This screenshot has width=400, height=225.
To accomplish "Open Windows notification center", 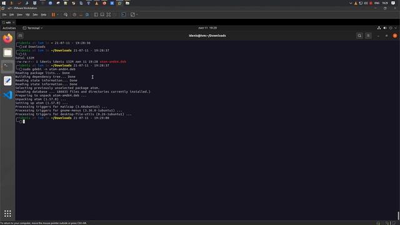I will 393,3.
